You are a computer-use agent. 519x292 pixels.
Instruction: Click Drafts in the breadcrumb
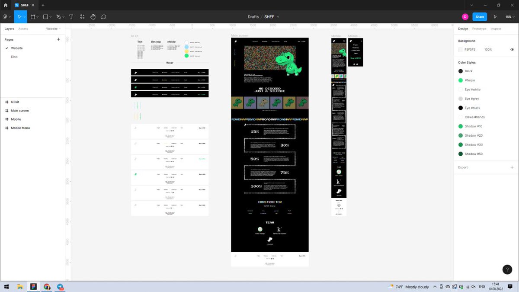tap(253, 17)
